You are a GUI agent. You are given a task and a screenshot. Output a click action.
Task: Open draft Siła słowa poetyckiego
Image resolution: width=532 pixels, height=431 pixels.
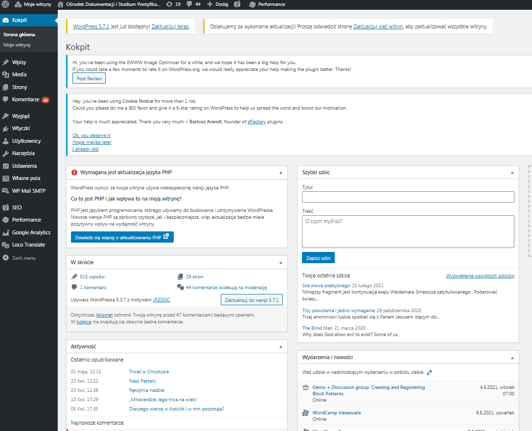point(326,286)
